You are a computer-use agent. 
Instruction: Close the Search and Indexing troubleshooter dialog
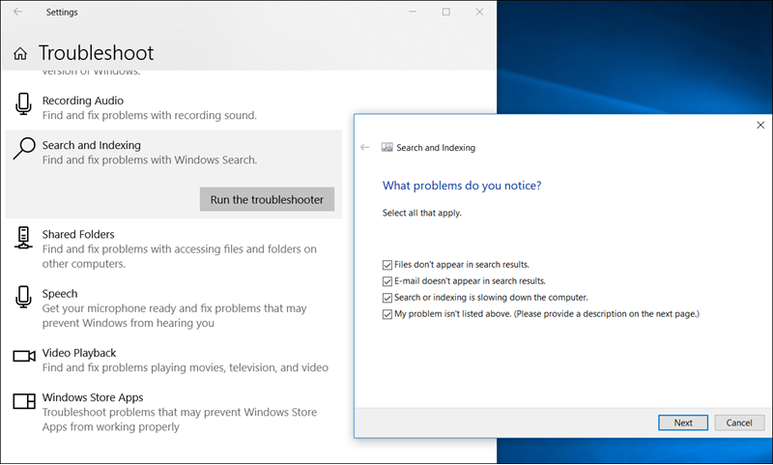point(760,126)
